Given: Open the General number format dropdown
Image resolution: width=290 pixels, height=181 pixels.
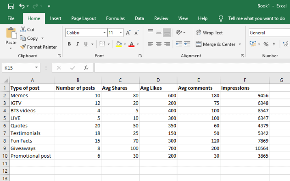Looking at the screenshot, I should [x=269, y=33].
